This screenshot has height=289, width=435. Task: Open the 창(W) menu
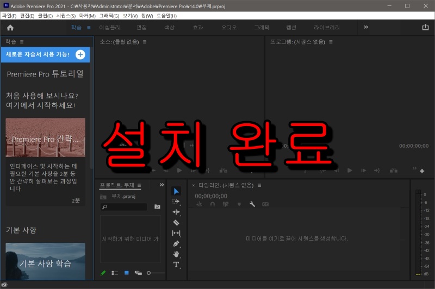(x=147, y=16)
